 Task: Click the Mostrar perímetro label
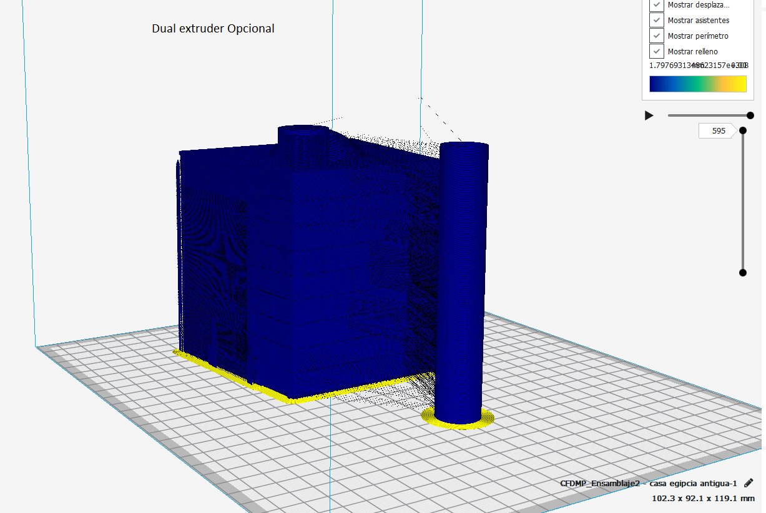[x=698, y=36]
